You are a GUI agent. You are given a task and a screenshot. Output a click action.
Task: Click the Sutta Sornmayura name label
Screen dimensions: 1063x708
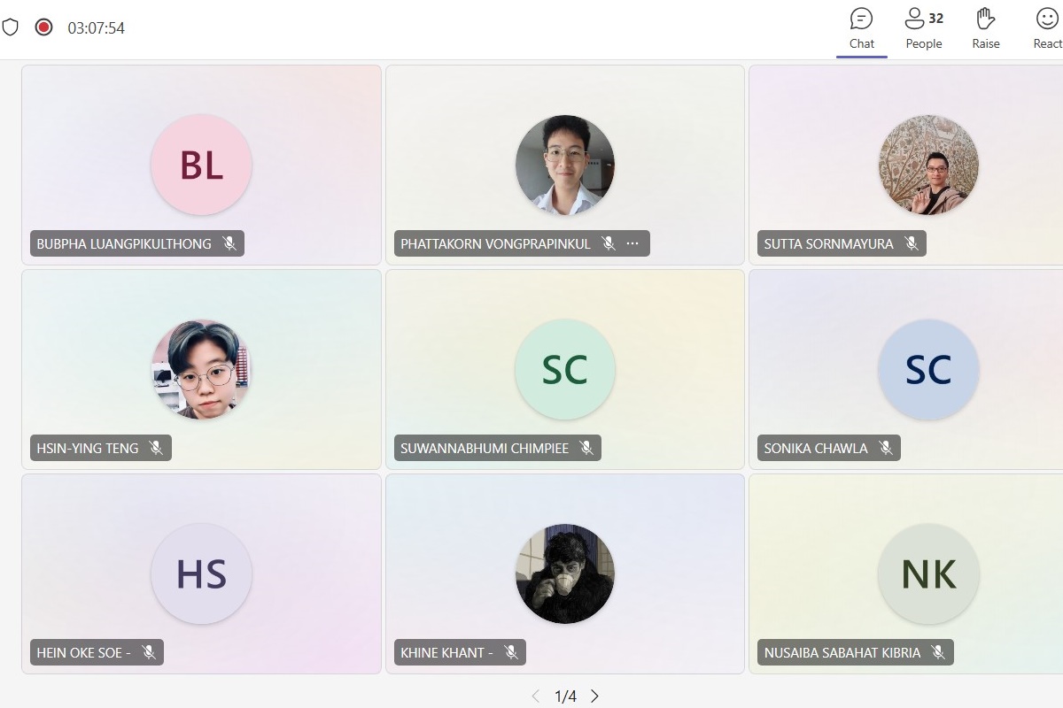[828, 243]
